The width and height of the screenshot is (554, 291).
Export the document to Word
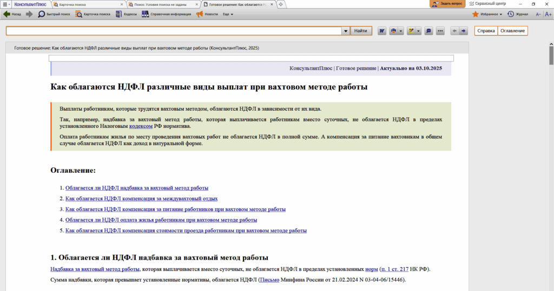coord(382,31)
